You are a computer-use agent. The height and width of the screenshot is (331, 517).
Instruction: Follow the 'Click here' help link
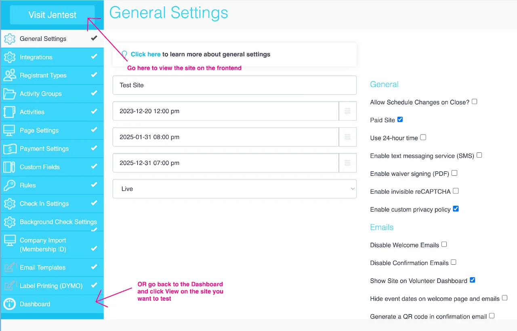pos(146,54)
